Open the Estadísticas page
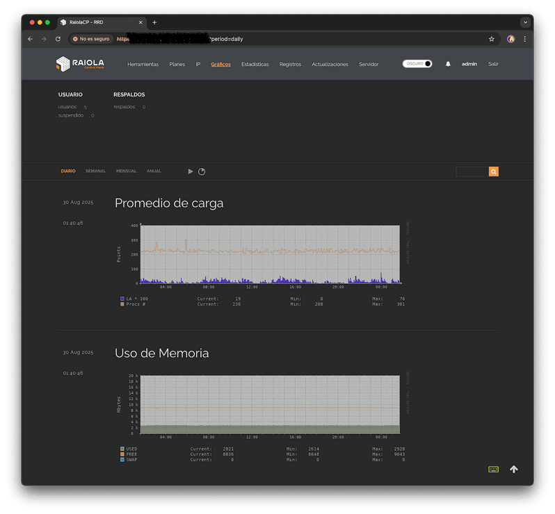This screenshot has width=555, height=514. point(255,65)
